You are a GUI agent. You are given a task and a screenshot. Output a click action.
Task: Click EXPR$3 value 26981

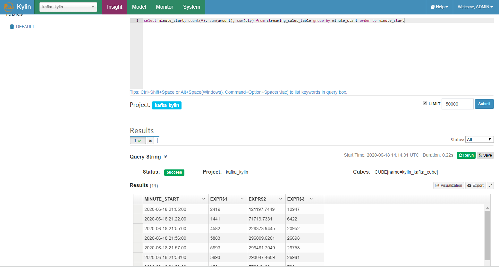pyautogui.click(x=305, y=257)
